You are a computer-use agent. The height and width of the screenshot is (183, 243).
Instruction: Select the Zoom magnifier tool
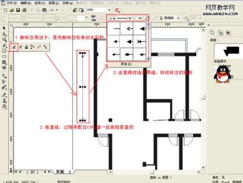[4, 39]
